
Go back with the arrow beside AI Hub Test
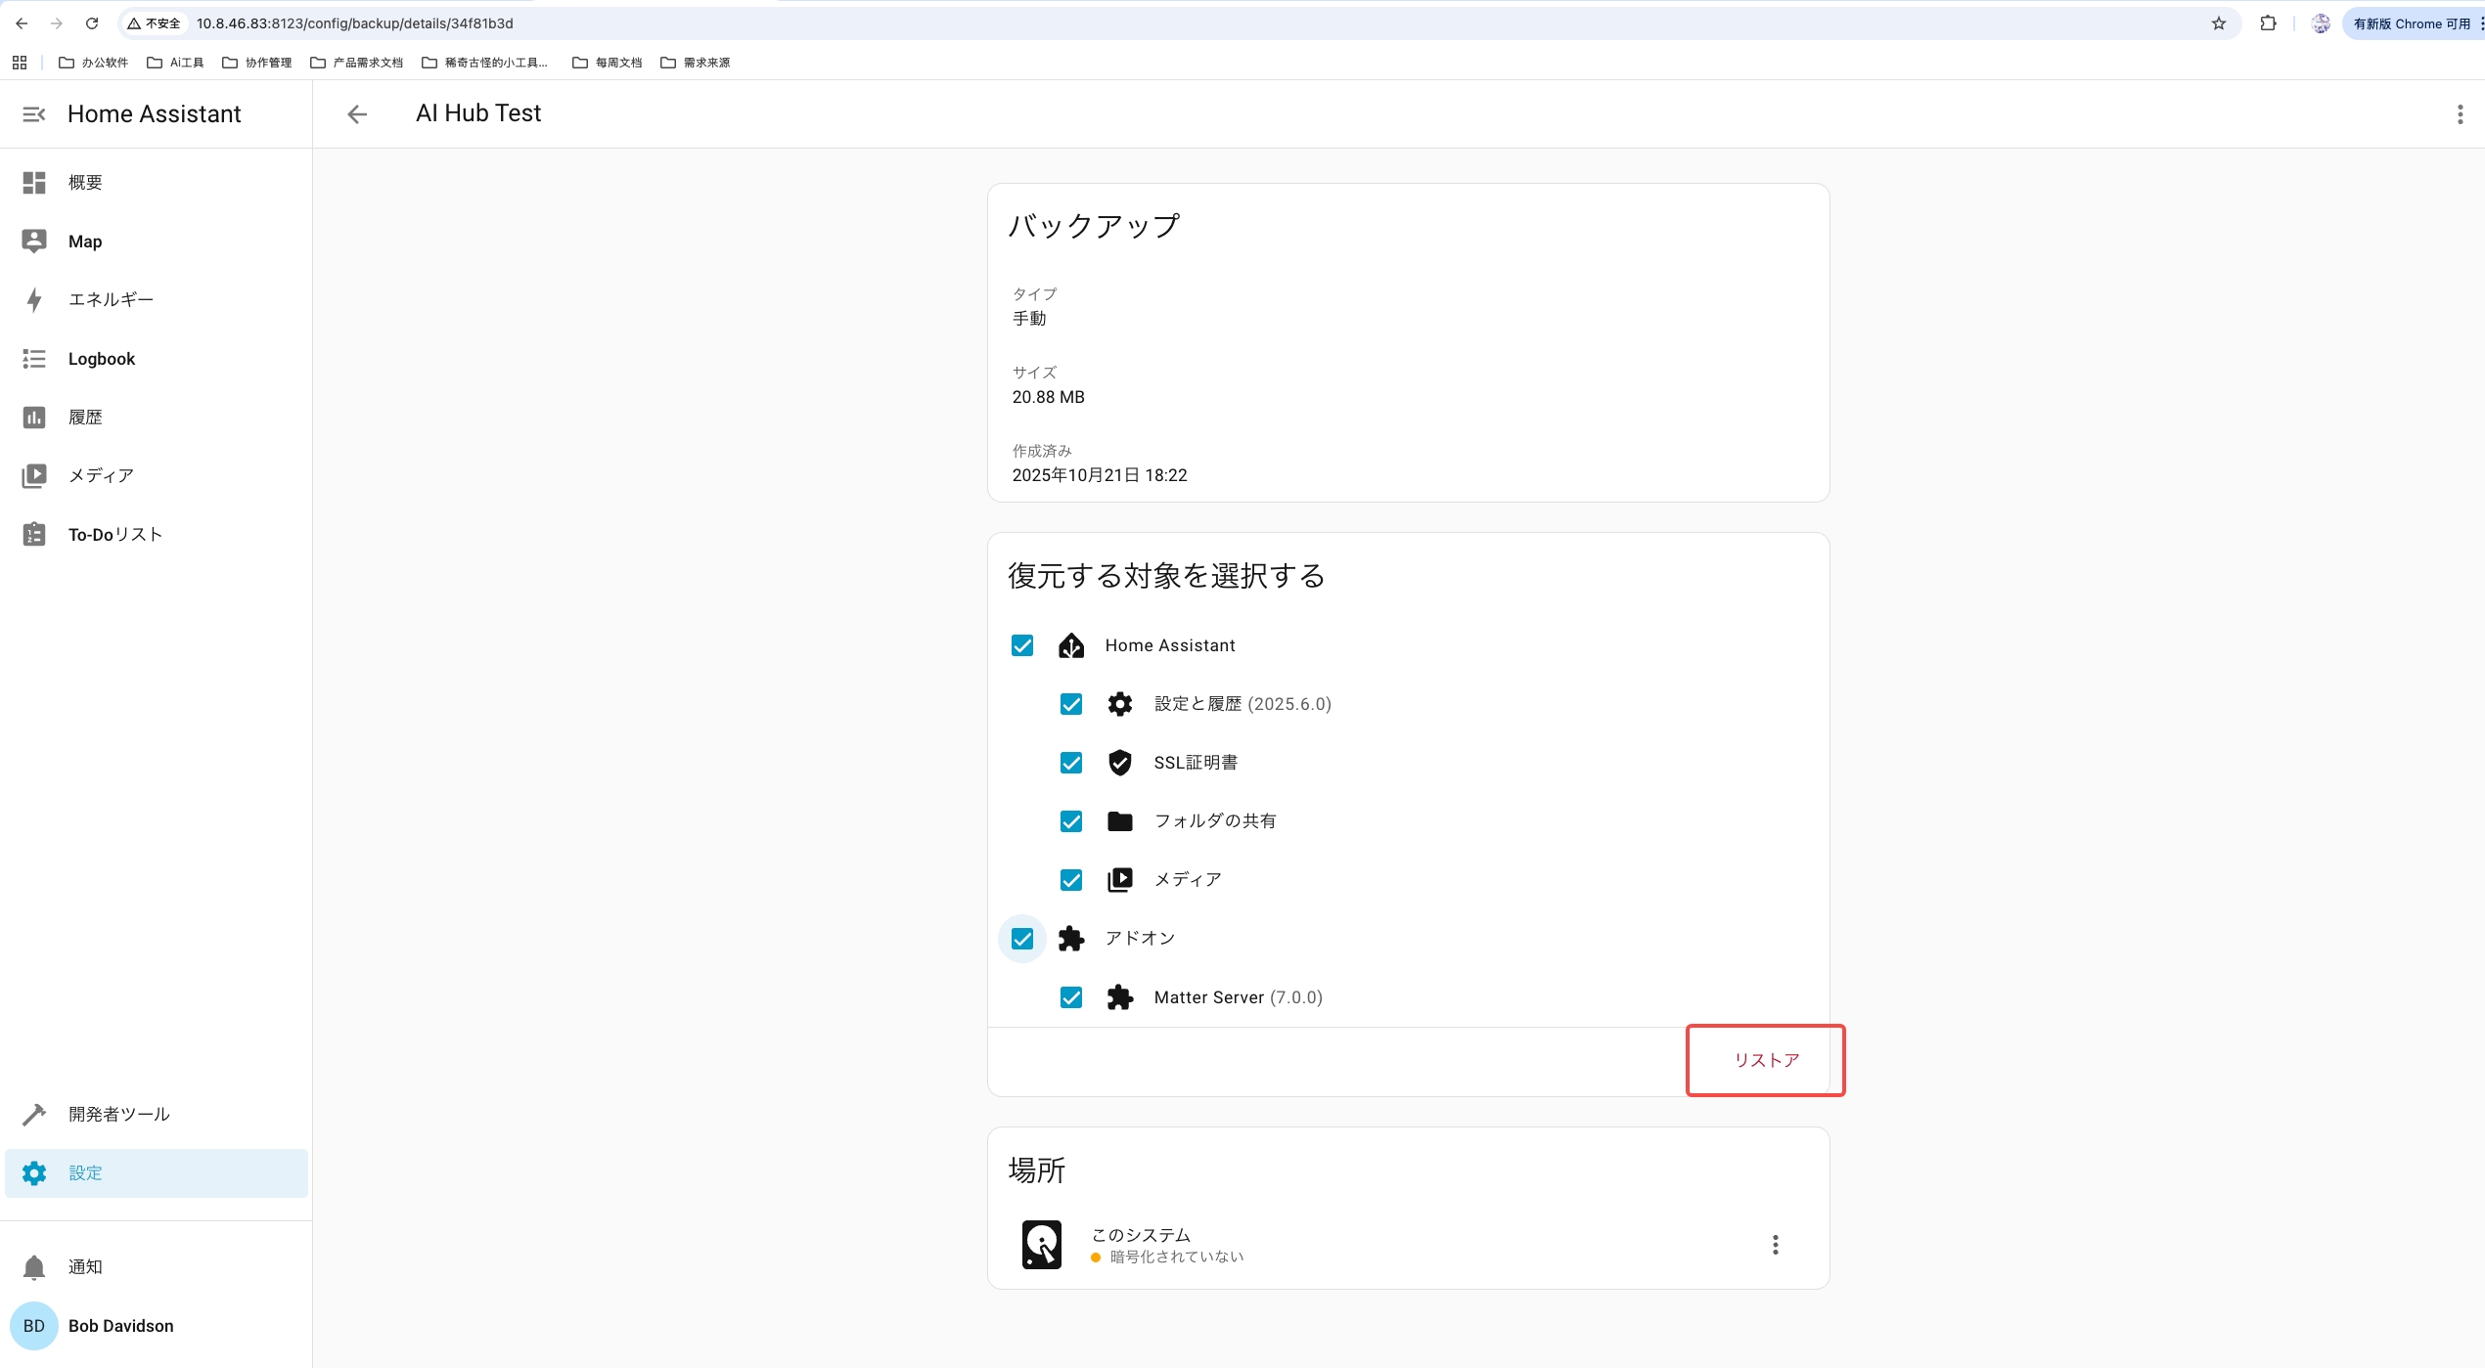[x=357, y=114]
